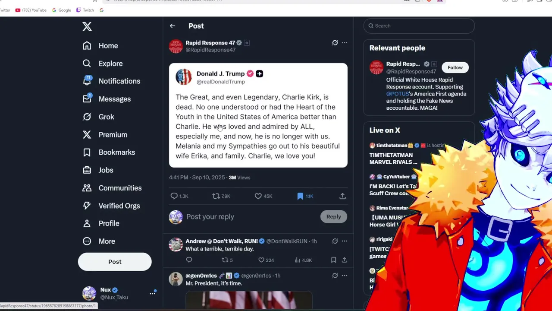The height and width of the screenshot is (311, 552).
Task: Bookmark Andrew's reply
Action: click(333, 260)
